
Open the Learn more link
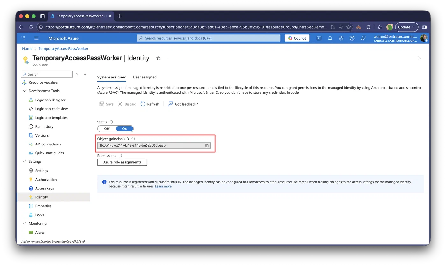tap(163, 186)
